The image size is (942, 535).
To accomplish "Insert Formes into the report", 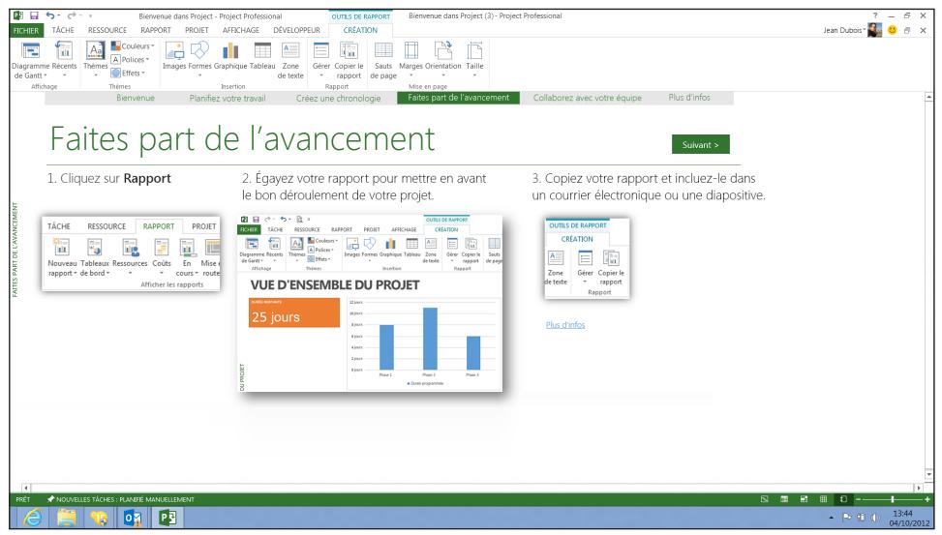I will tap(200, 59).
